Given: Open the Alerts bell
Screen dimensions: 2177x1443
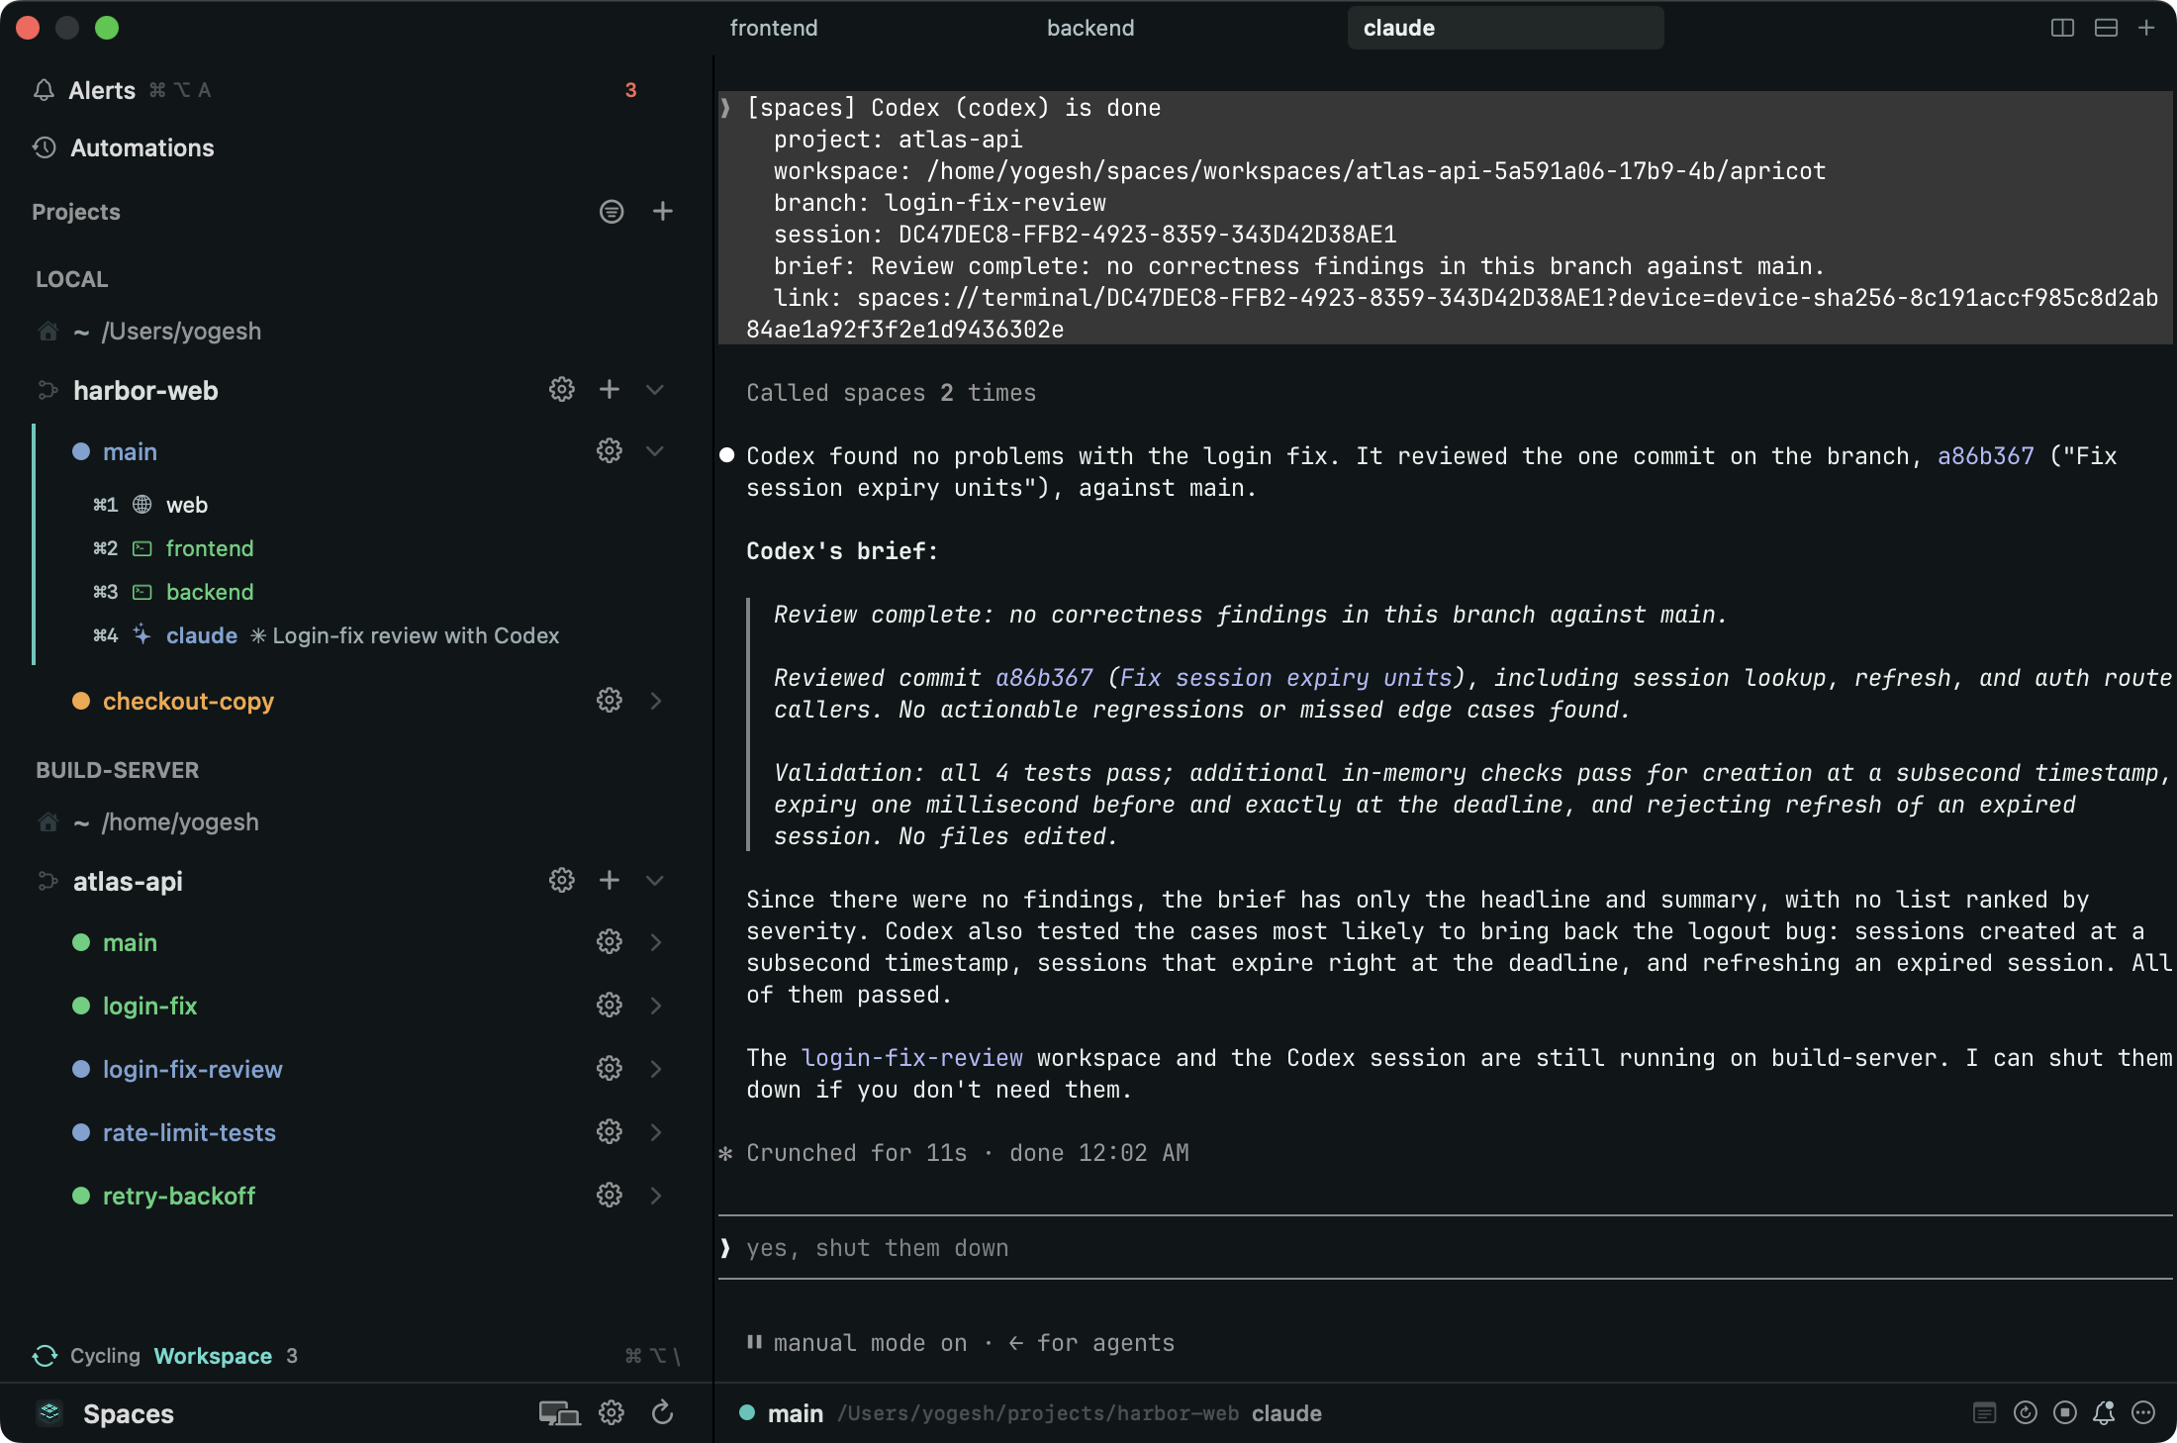Looking at the screenshot, I should pyautogui.click(x=44, y=90).
